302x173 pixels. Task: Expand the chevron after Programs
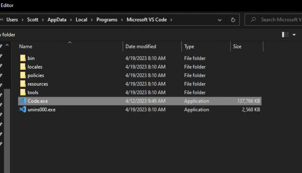tap(122, 20)
